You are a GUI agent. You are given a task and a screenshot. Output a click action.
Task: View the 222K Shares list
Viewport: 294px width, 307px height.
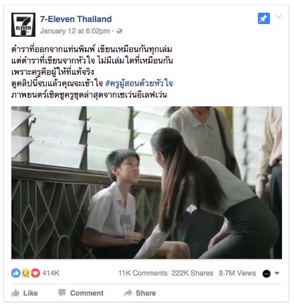192,273
